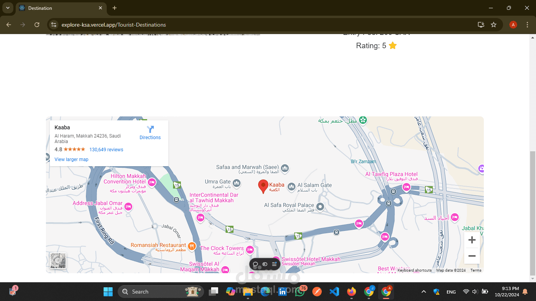This screenshot has width=536, height=301.
Task: Click the Directions link text
Action: 150,138
